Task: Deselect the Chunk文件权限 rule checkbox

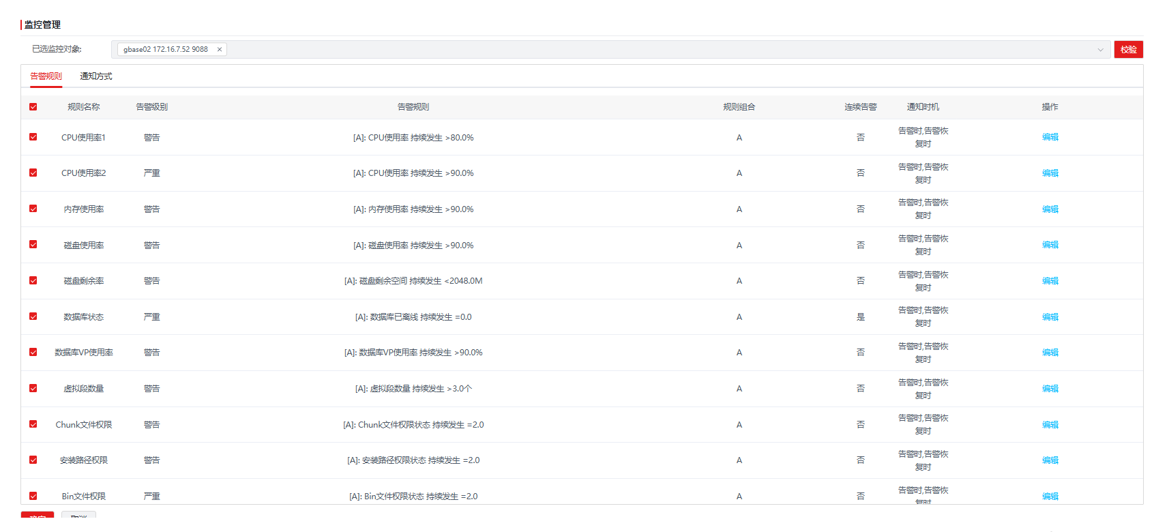Action: click(33, 424)
